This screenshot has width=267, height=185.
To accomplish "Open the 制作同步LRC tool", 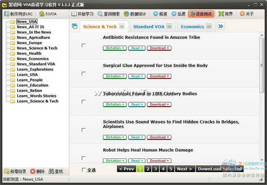I will pyautogui.click(x=18, y=14).
